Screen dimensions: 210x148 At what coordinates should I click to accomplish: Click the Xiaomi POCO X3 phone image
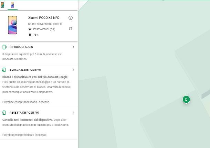12,25
